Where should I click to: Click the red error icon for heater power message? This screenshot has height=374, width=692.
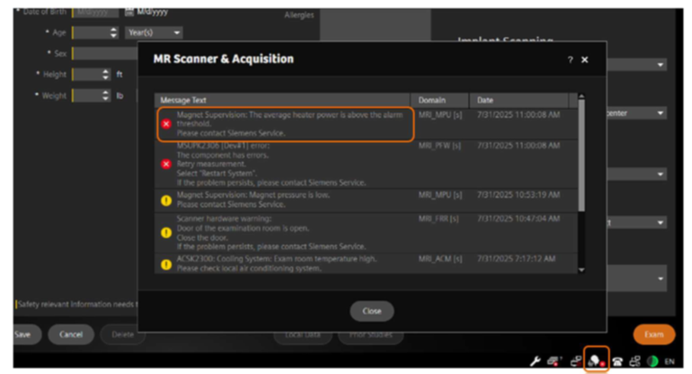(x=165, y=123)
